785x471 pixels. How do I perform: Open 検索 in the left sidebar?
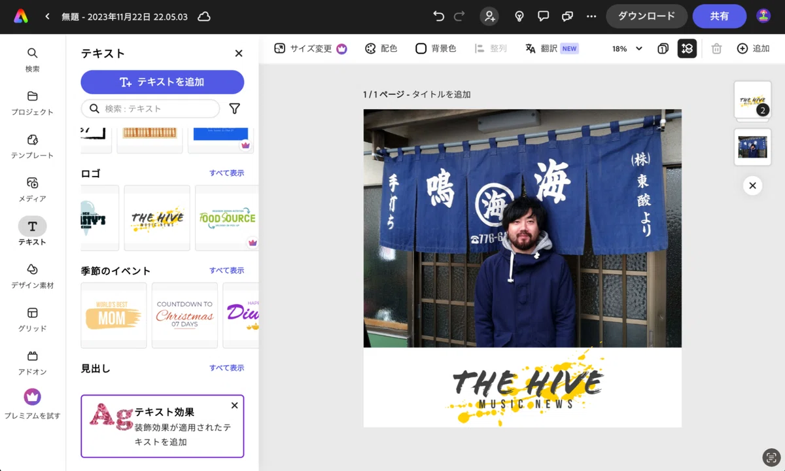tap(32, 60)
